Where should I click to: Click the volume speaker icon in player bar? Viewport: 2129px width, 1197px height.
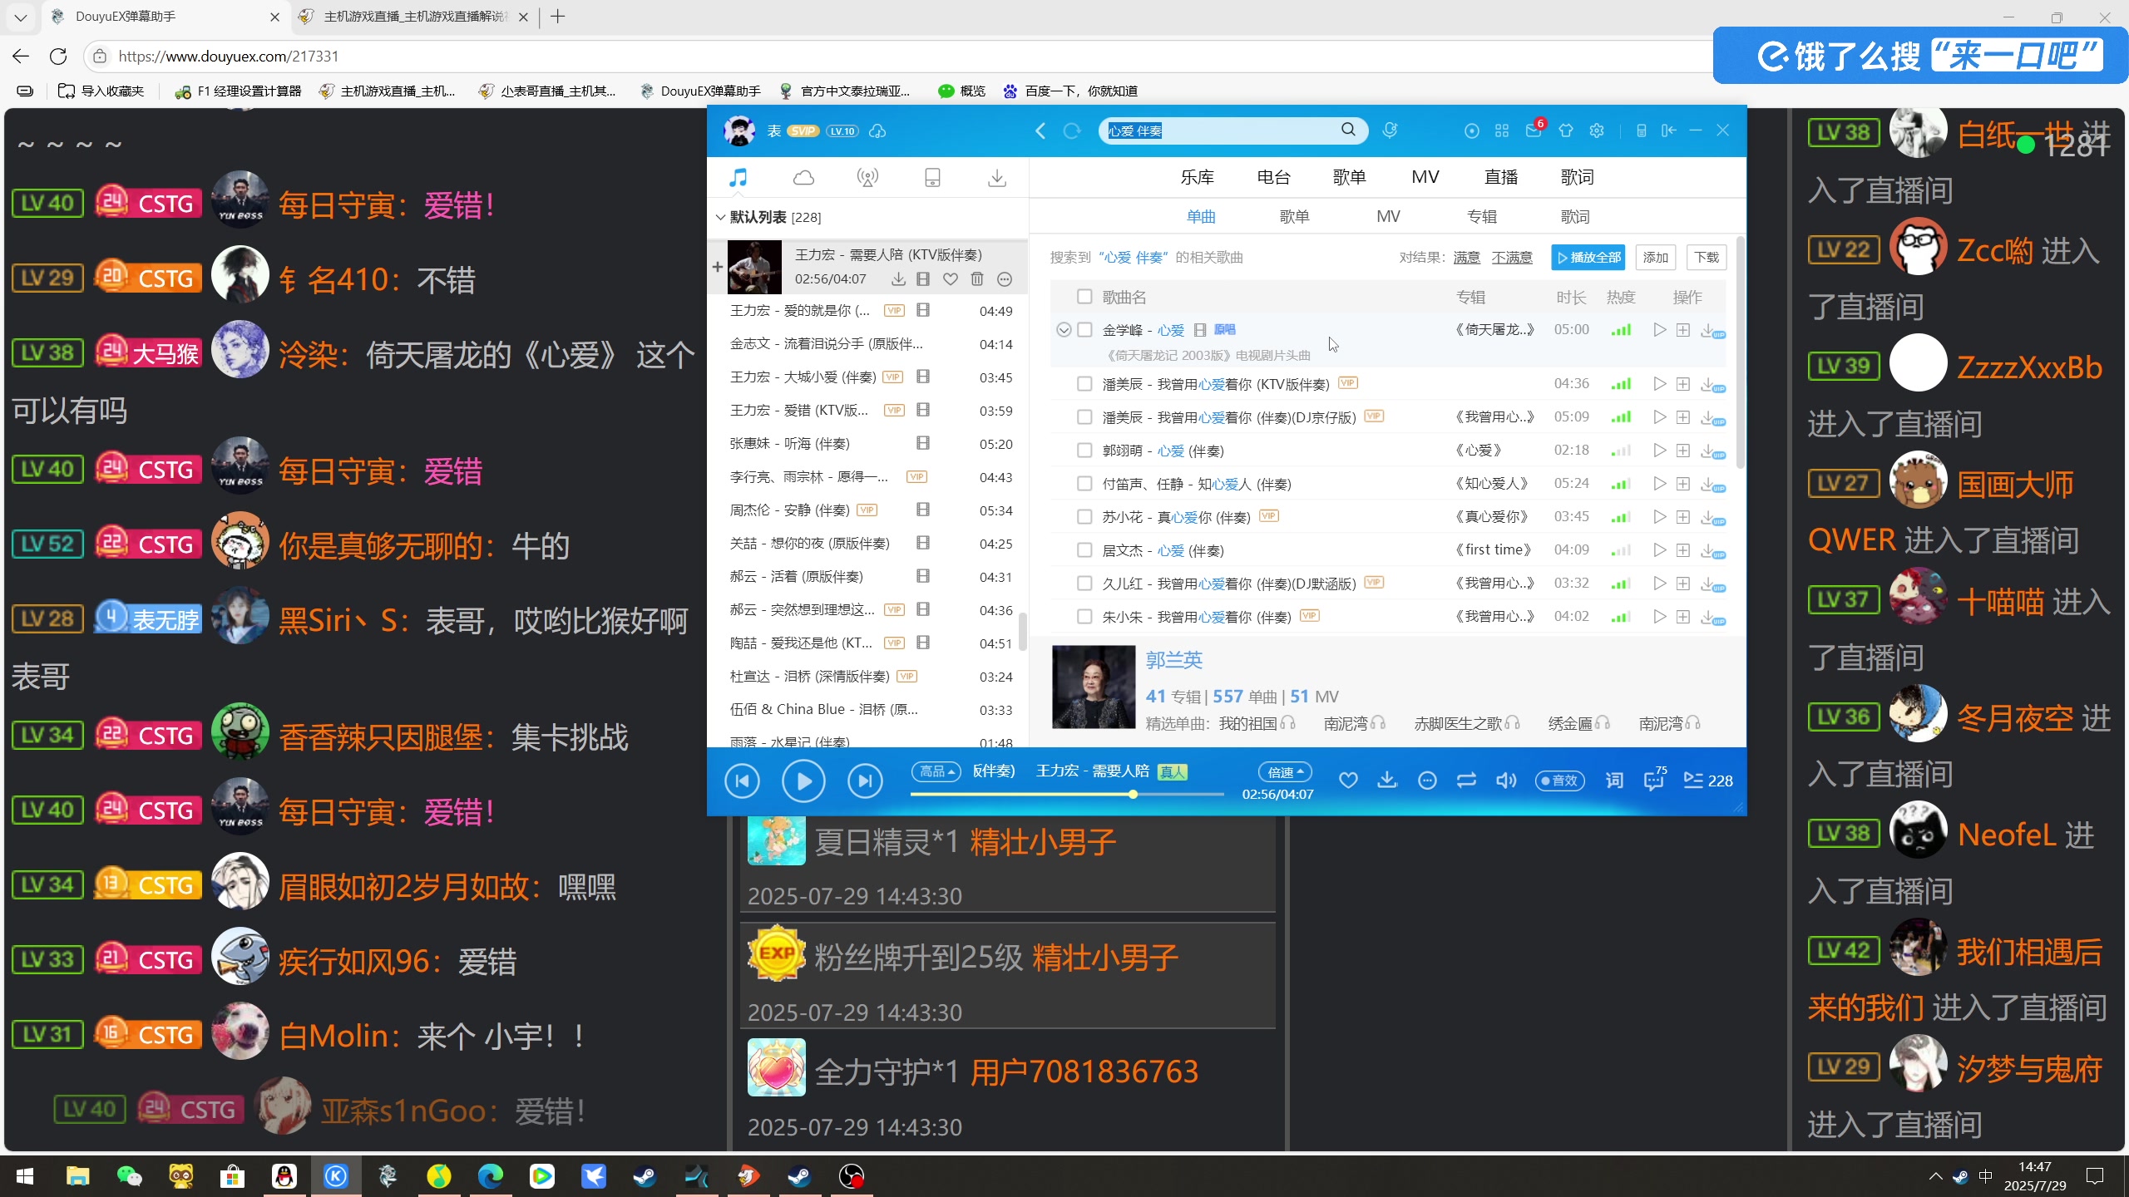click(1506, 781)
